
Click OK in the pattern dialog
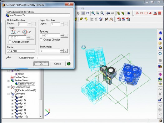(x=41, y=64)
